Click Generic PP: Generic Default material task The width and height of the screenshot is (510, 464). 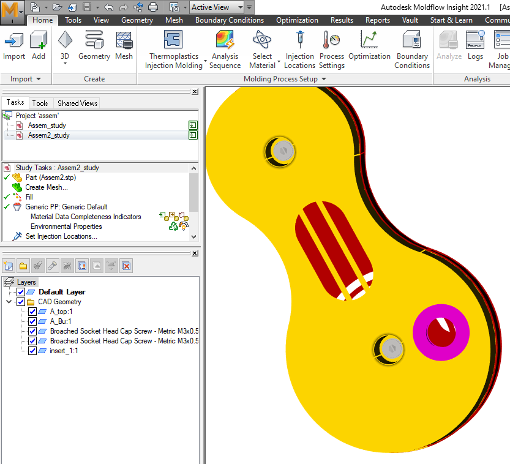coord(66,207)
